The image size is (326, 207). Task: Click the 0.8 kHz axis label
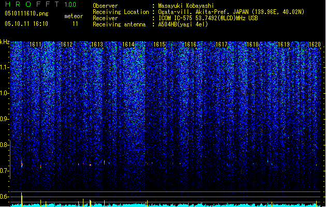coord(4,145)
